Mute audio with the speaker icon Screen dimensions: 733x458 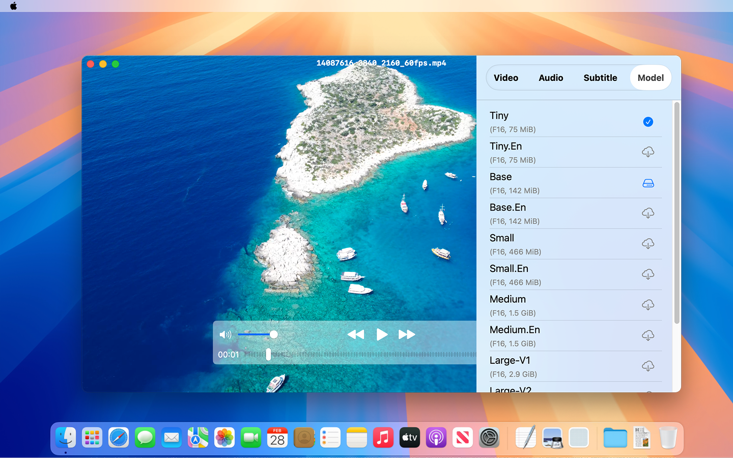[x=225, y=334]
